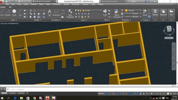Toggle layer freeze sun icon

coord(78,11)
